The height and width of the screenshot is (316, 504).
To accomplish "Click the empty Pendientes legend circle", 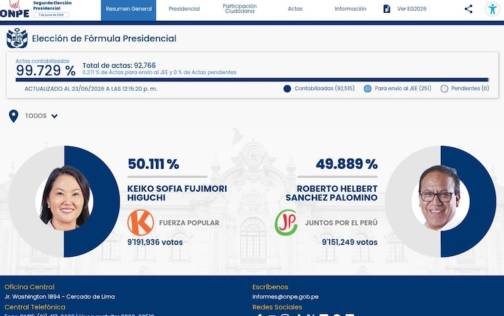I will (x=444, y=89).
